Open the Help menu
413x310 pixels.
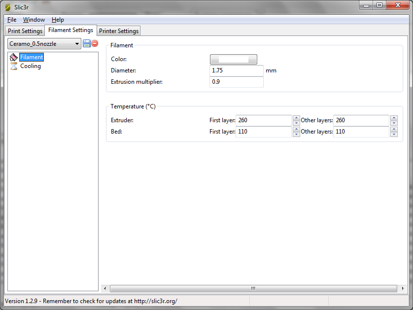tap(58, 20)
